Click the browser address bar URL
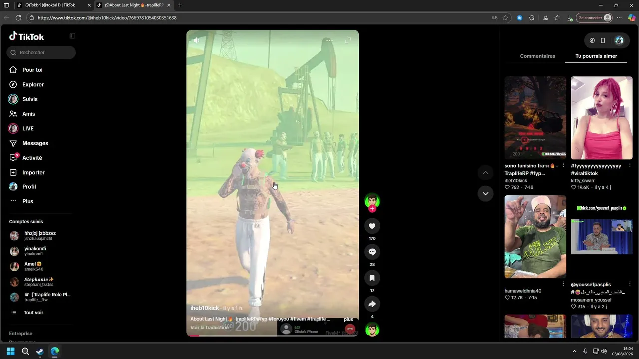This screenshot has height=359, width=639. point(107,18)
